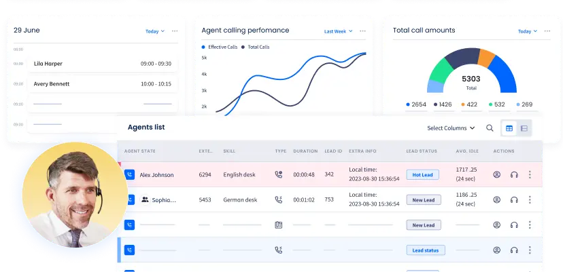This screenshot has height=272, width=563.
Task: Switch to table view in Agents list
Action: (509, 128)
